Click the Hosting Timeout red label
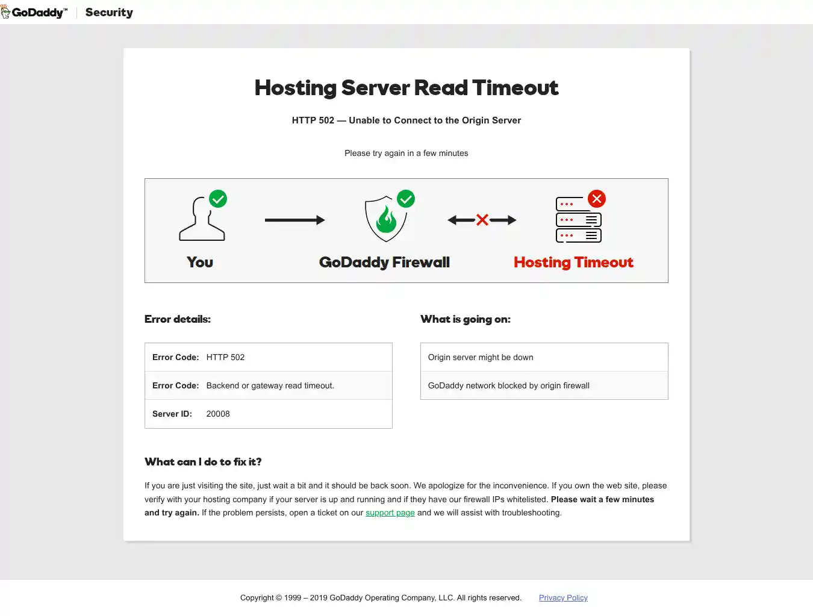813x616 pixels. pyautogui.click(x=573, y=262)
